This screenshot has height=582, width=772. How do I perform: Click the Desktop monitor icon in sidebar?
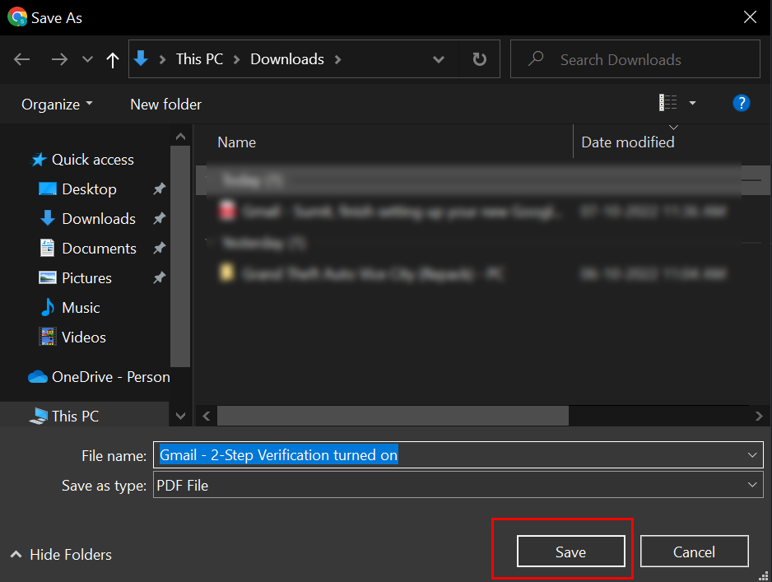tap(47, 189)
